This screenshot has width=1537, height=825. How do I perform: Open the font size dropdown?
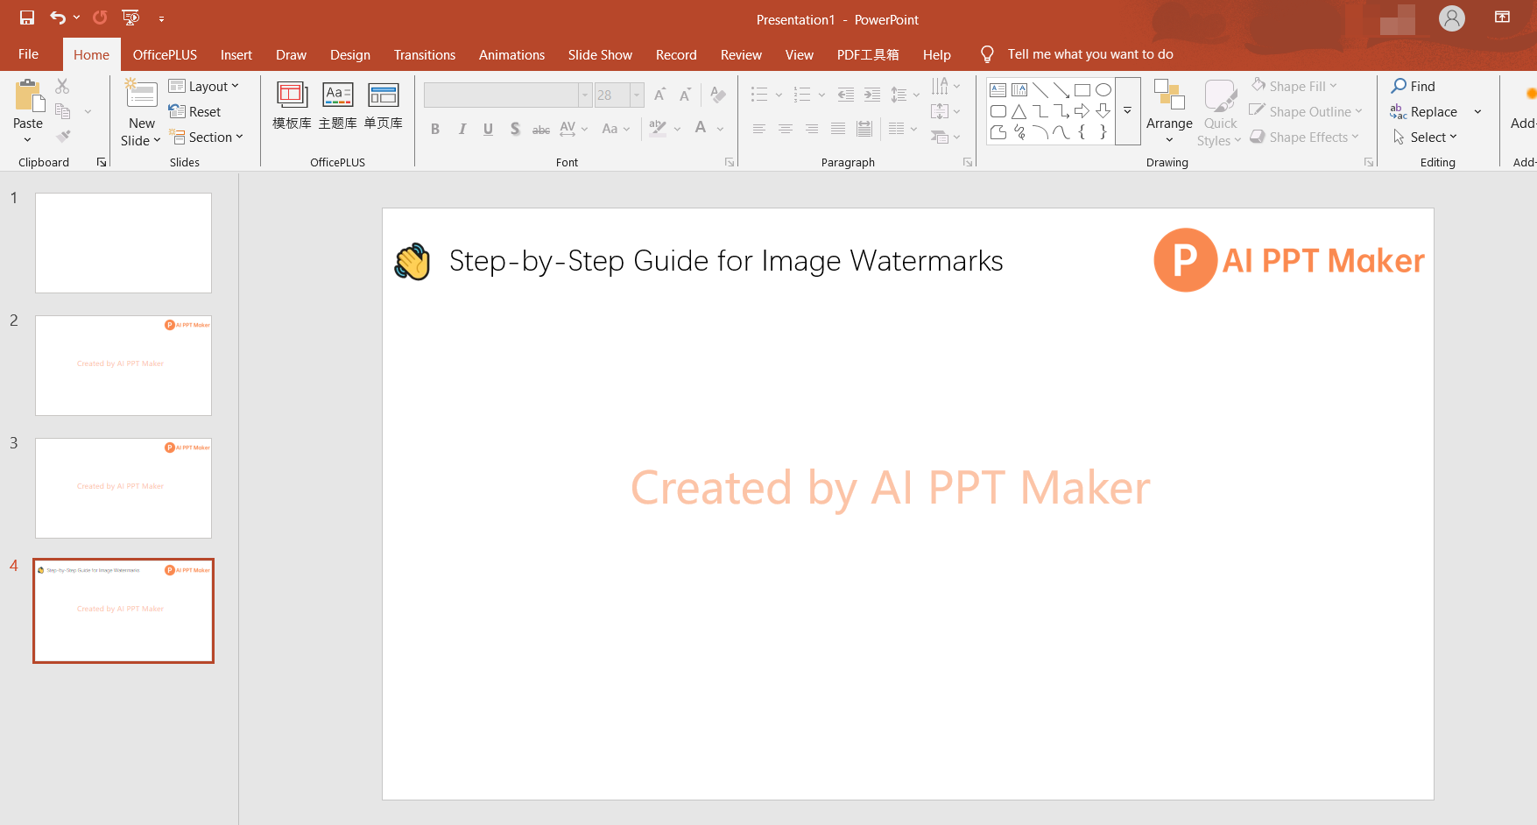point(637,95)
